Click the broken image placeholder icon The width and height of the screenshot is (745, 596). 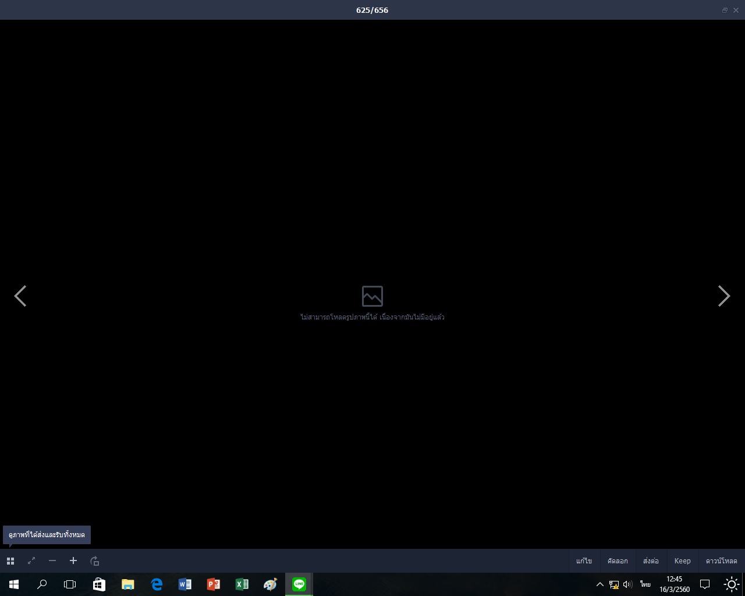pos(372,296)
